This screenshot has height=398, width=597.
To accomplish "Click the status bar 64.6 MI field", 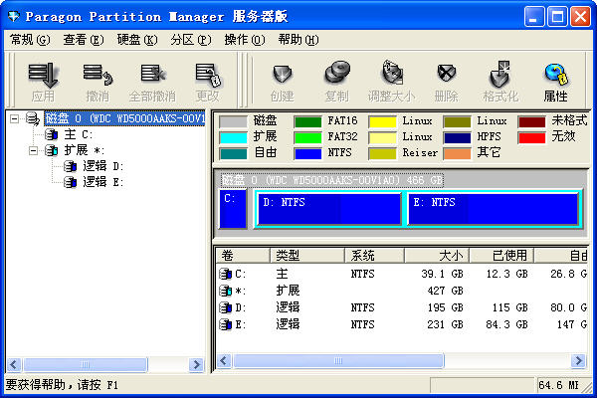I will (560, 385).
